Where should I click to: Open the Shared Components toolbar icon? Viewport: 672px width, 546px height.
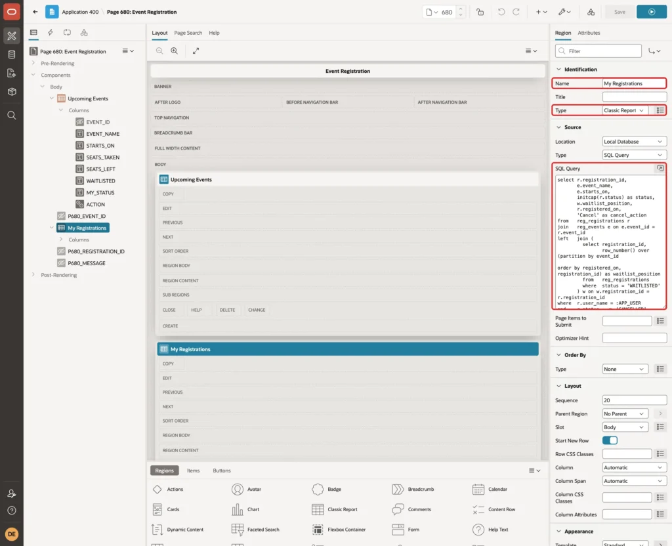[x=591, y=12]
